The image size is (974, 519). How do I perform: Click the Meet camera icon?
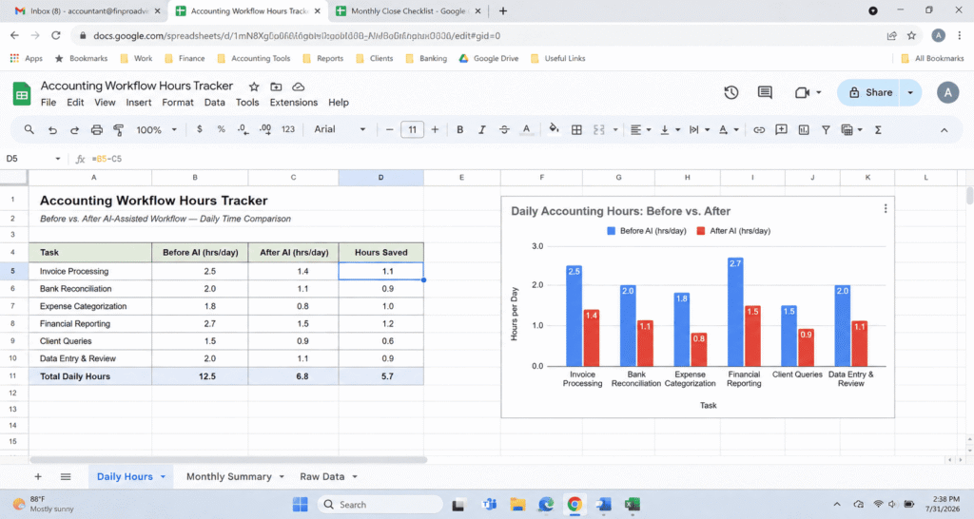click(802, 92)
